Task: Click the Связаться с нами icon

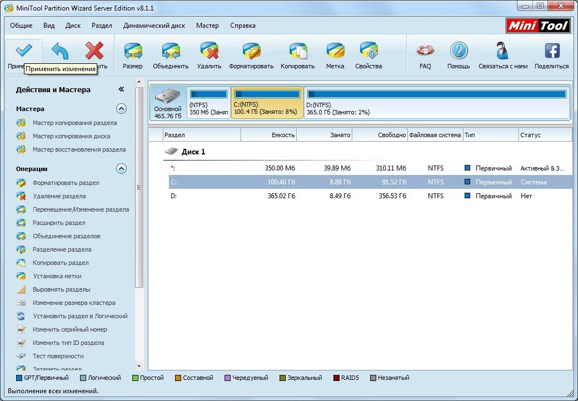Action: point(503,51)
